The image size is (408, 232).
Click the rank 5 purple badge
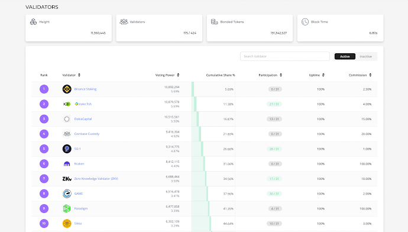coord(44,149)
